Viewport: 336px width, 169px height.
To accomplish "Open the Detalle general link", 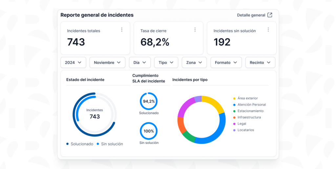I will [x=251, y=15].
